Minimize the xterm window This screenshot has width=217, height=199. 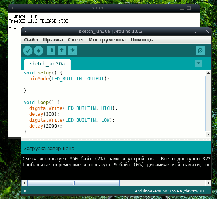coord(182,9)
